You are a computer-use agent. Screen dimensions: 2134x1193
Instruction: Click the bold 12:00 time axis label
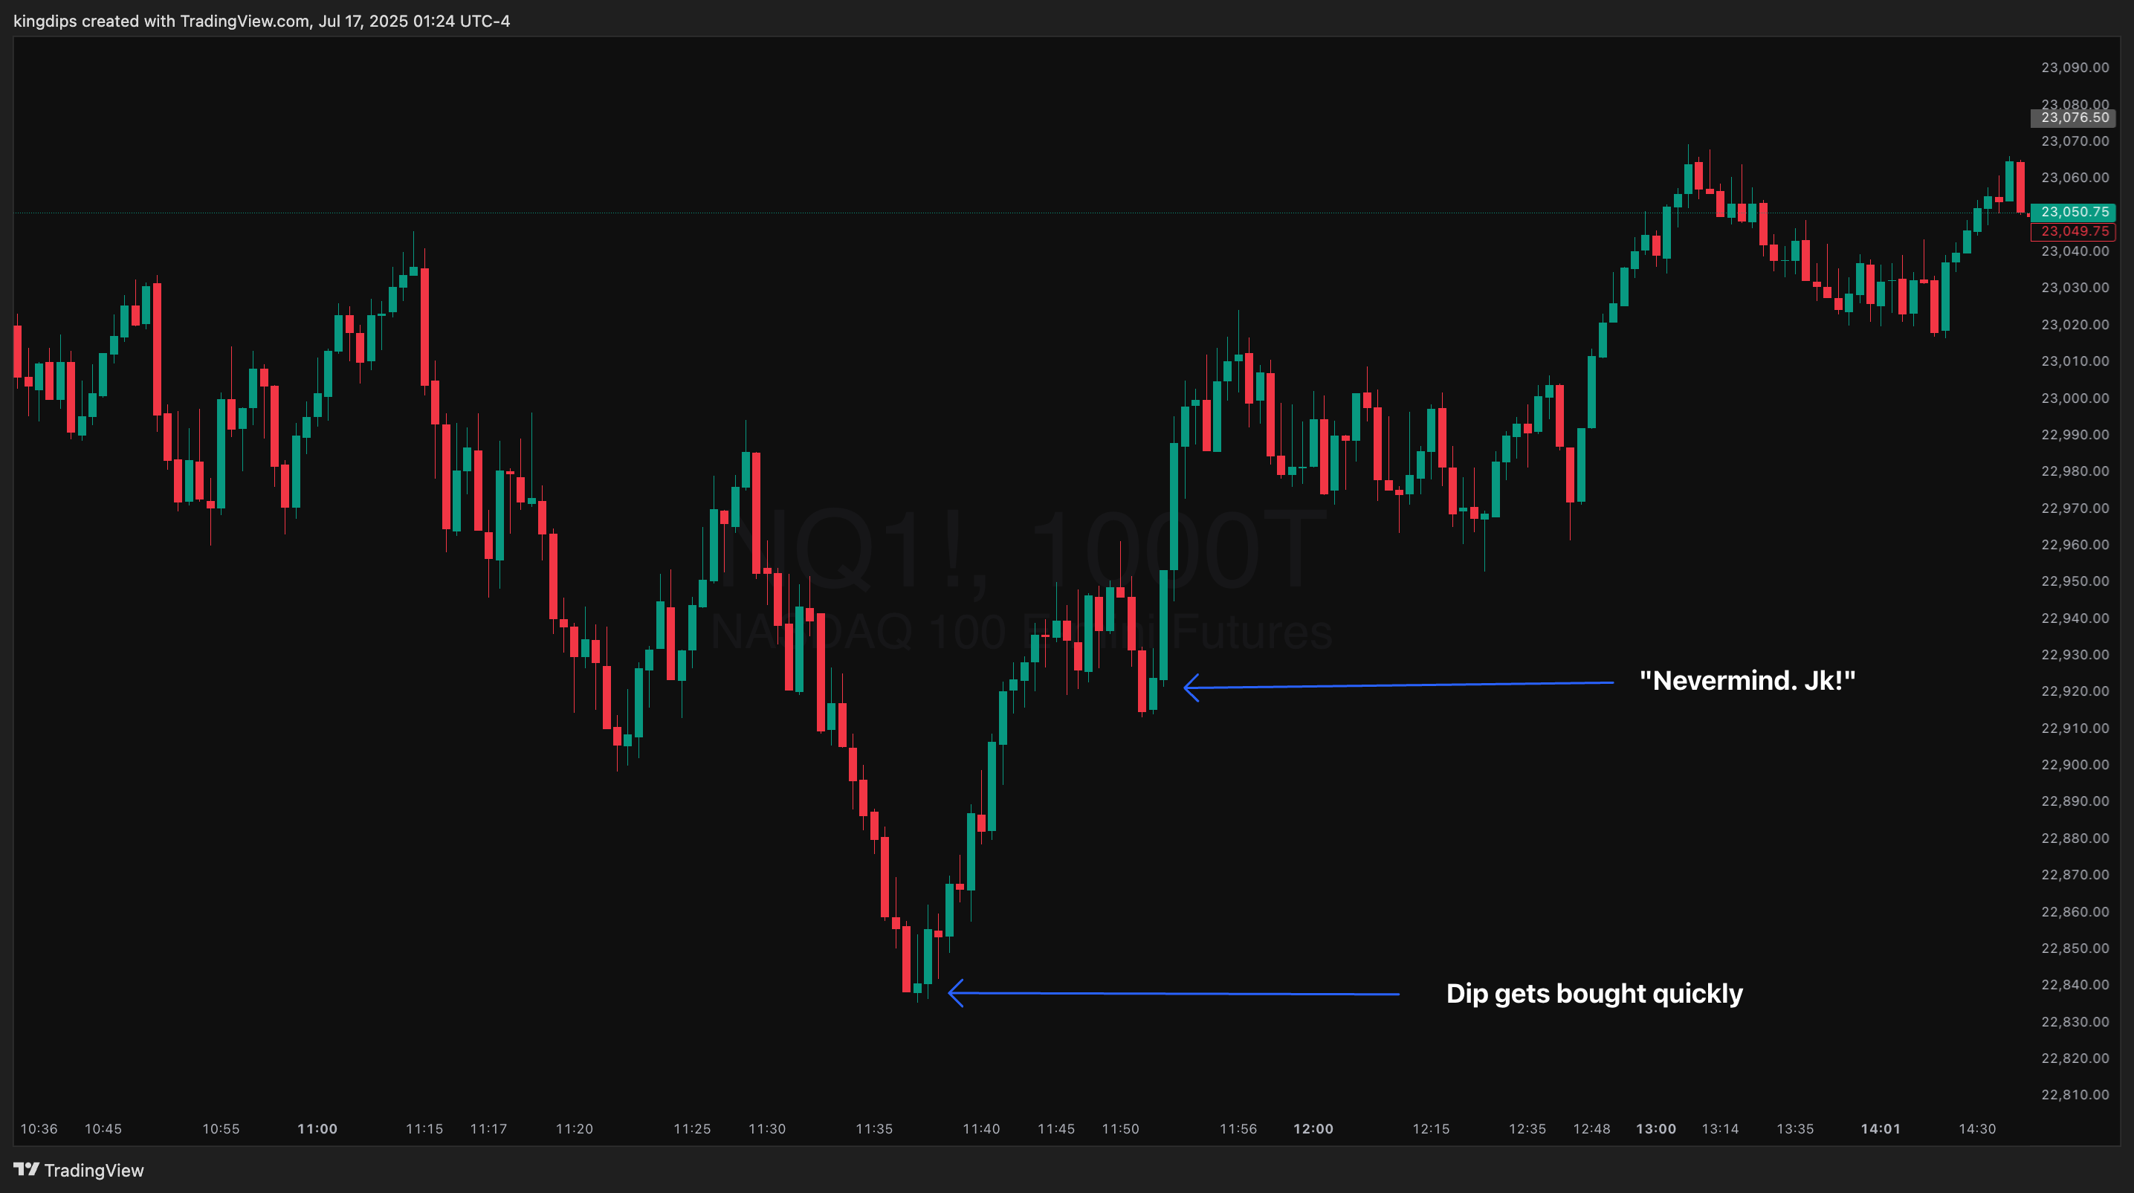pyautogui.click(x=1313, y=1128)
